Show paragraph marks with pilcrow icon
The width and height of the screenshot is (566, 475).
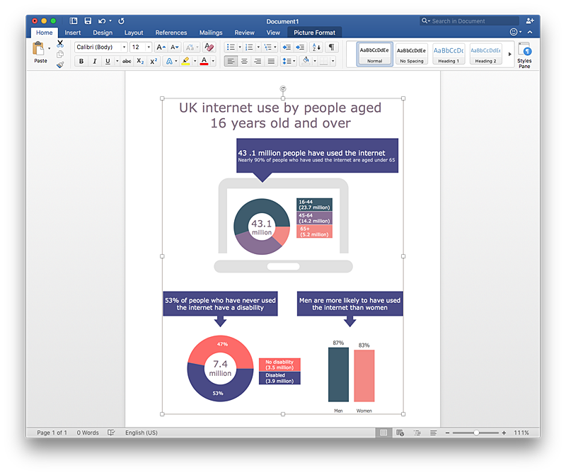[331, 47]
